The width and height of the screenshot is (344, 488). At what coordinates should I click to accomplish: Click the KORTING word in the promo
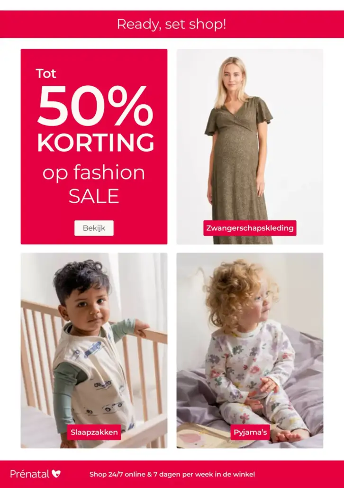tap(96, 143)
